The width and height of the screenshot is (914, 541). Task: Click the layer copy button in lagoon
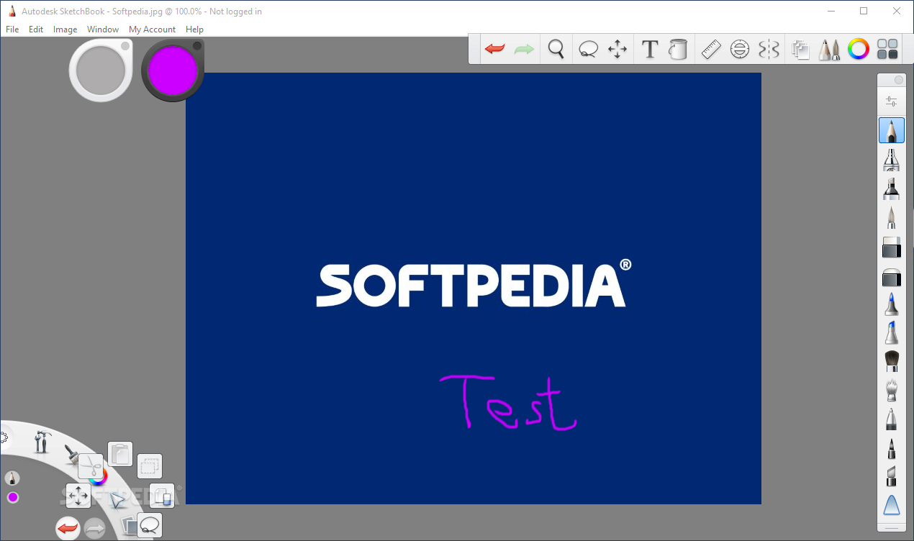(162, 496)
